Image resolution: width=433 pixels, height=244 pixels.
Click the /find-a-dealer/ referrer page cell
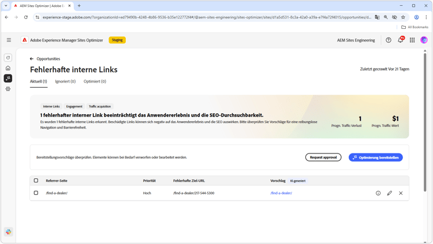(57, 193)
